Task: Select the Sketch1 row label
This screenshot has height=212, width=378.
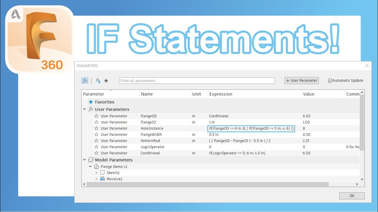Action: point(113,173)
